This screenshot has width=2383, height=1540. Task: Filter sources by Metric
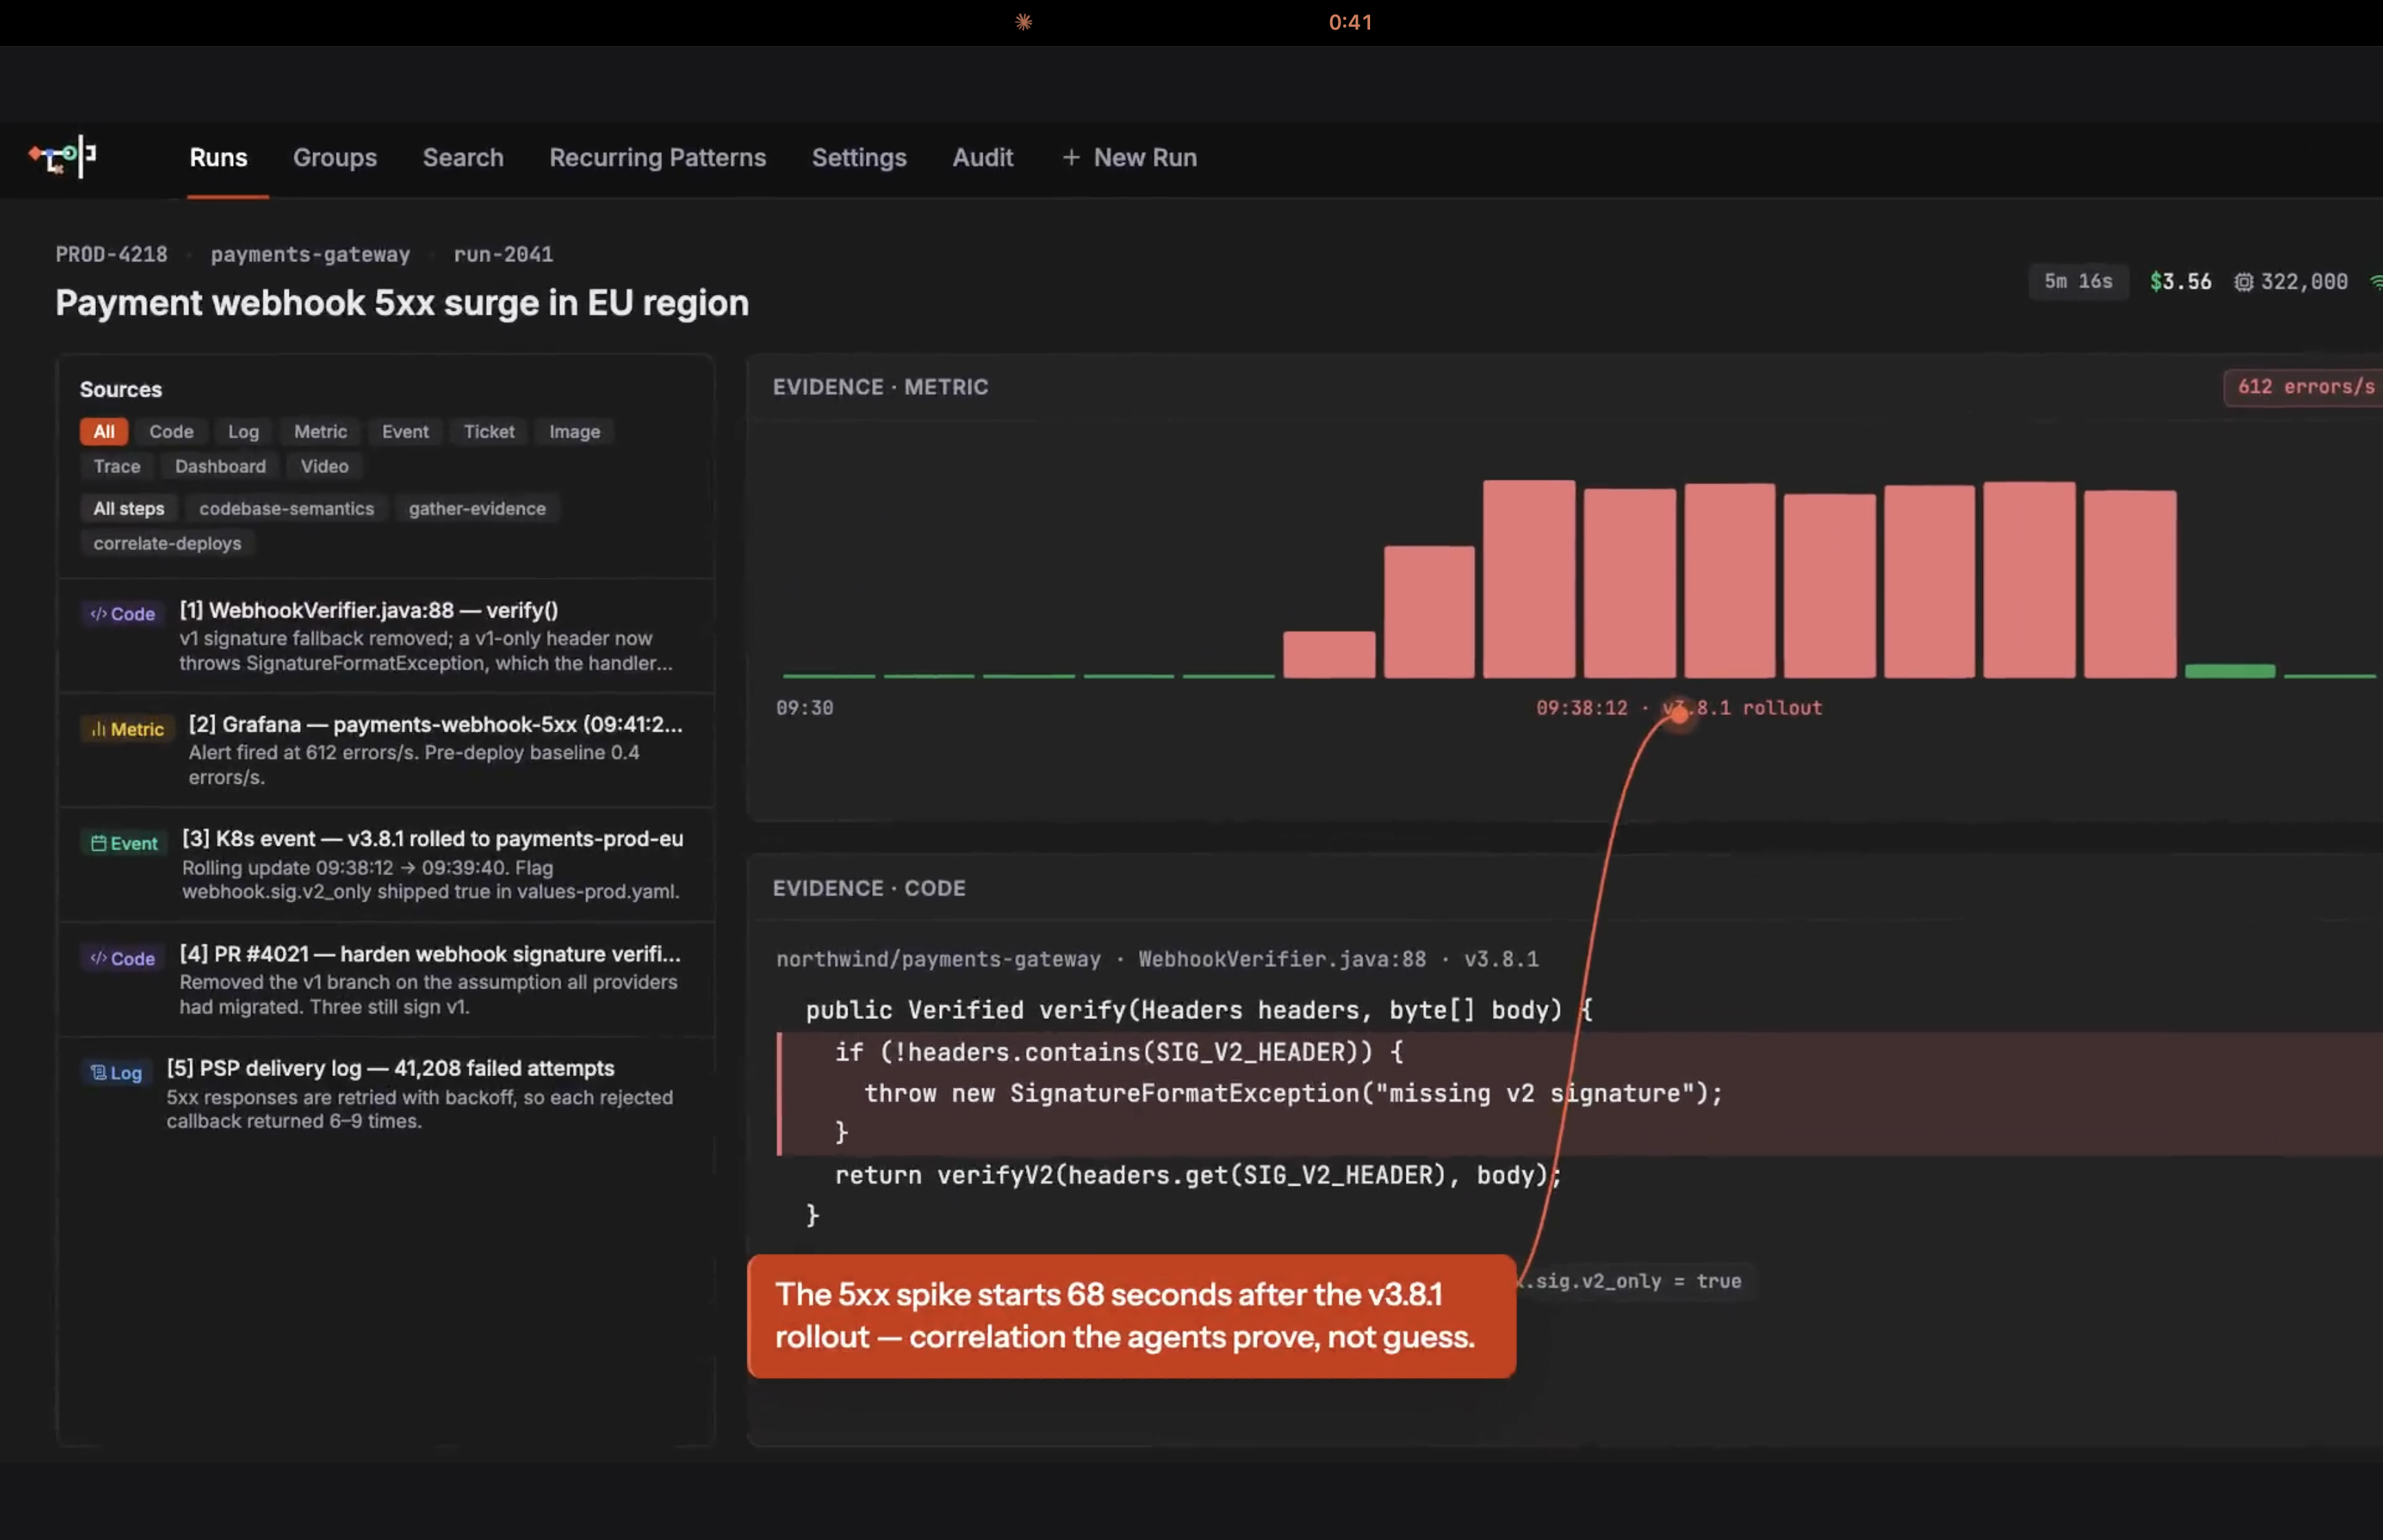[320, 431]
